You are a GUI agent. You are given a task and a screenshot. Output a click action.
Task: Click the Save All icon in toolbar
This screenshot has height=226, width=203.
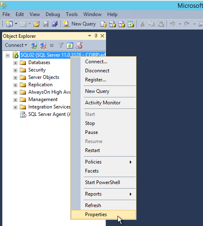(x=55, y=24)
